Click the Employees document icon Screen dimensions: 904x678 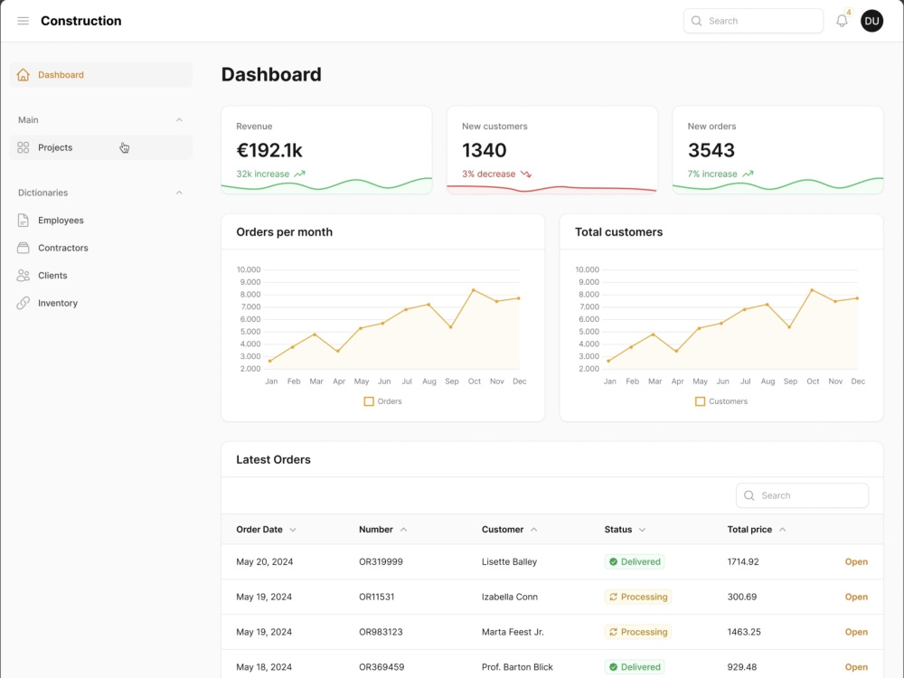24,221
